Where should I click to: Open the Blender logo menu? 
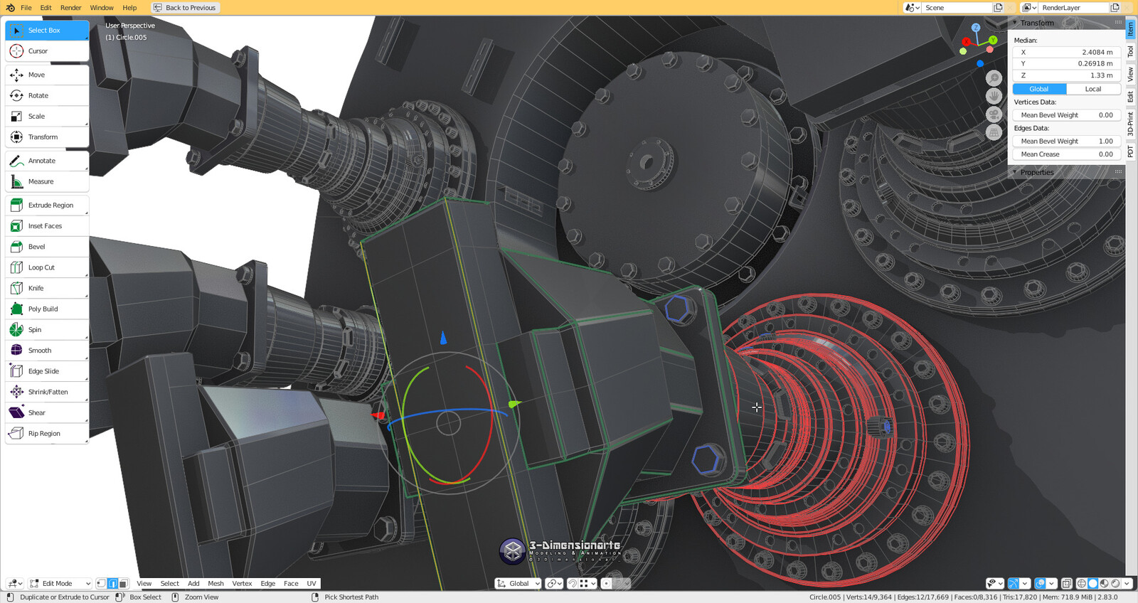click(10, 8)
